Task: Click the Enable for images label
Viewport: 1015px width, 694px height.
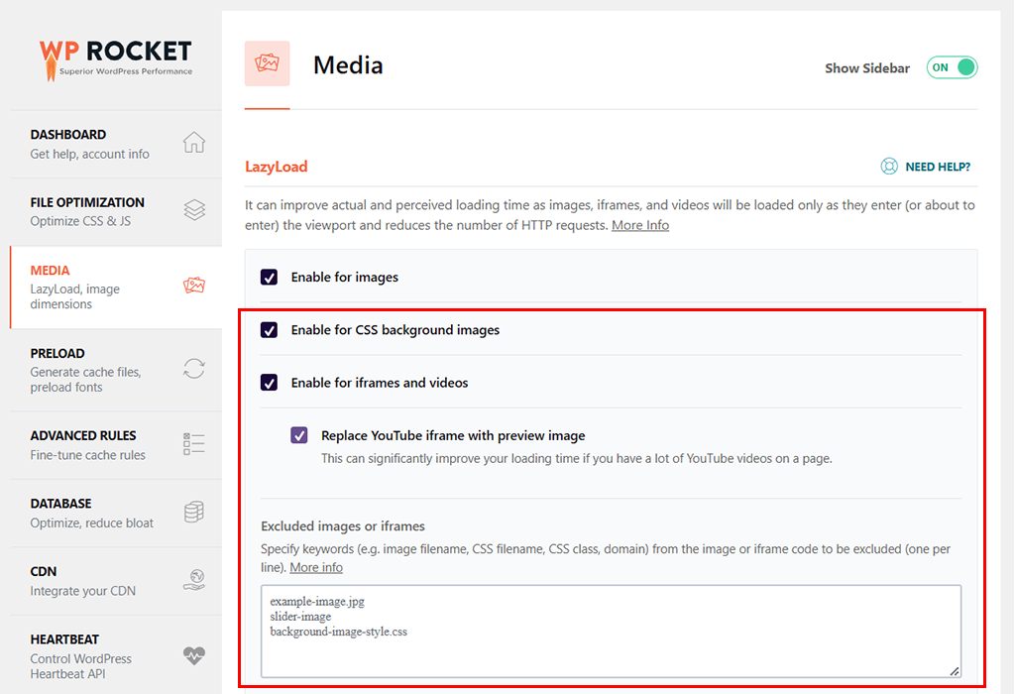Action: pos(344,277)
